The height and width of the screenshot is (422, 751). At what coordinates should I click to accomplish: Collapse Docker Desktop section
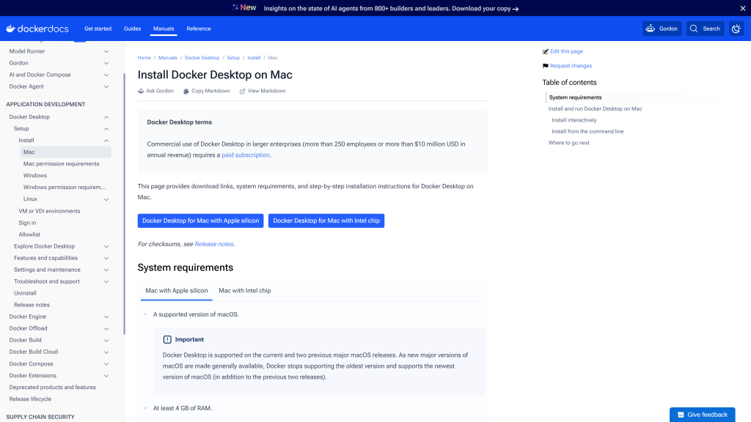coord(106,117)
